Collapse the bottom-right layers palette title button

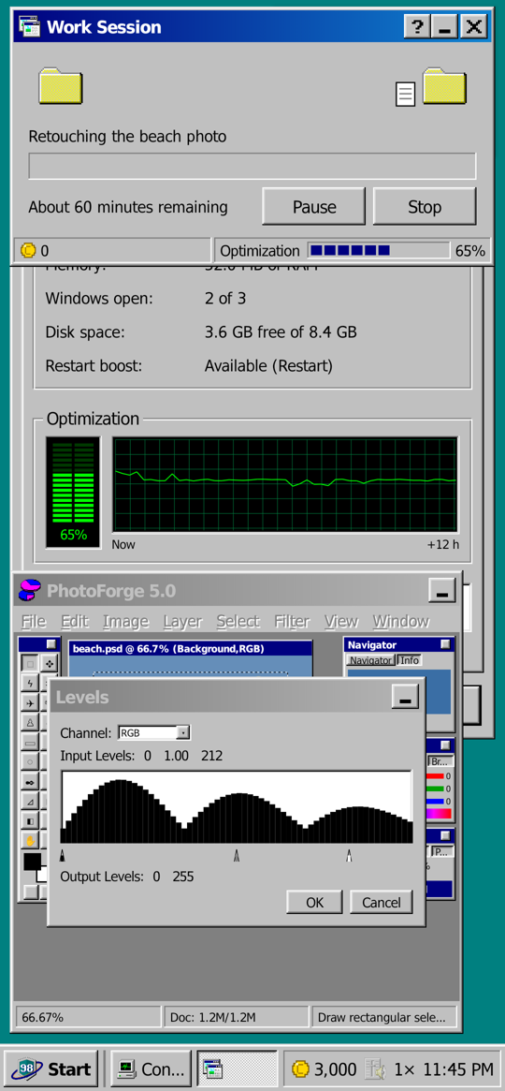pos(445,835)
